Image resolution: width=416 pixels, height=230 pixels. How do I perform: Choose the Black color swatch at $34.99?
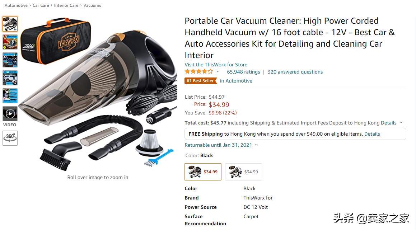[x=203, y=172]
